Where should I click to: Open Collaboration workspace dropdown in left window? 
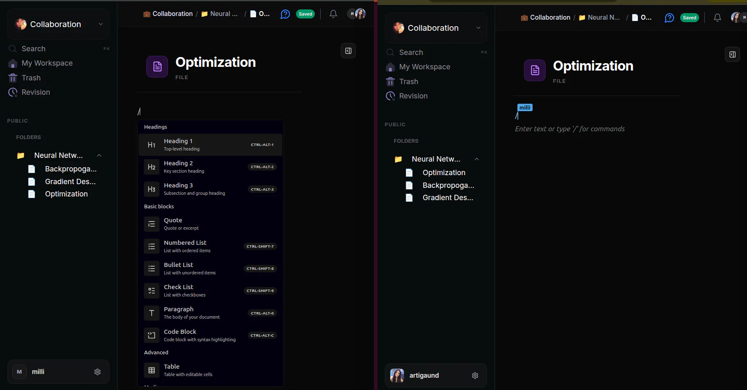click(59, 24)
